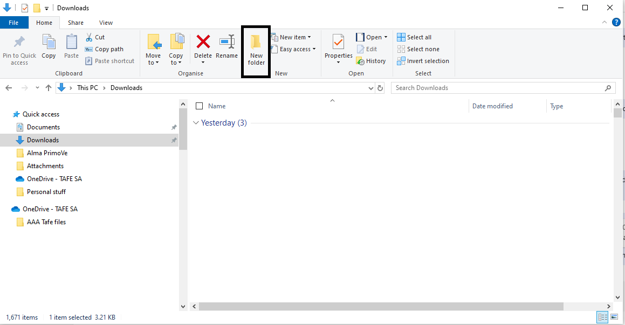Tick the select-all checkbox beside Name
This screenshot has height=325, width=625.
pyautogui.click(x=199, y=106)
